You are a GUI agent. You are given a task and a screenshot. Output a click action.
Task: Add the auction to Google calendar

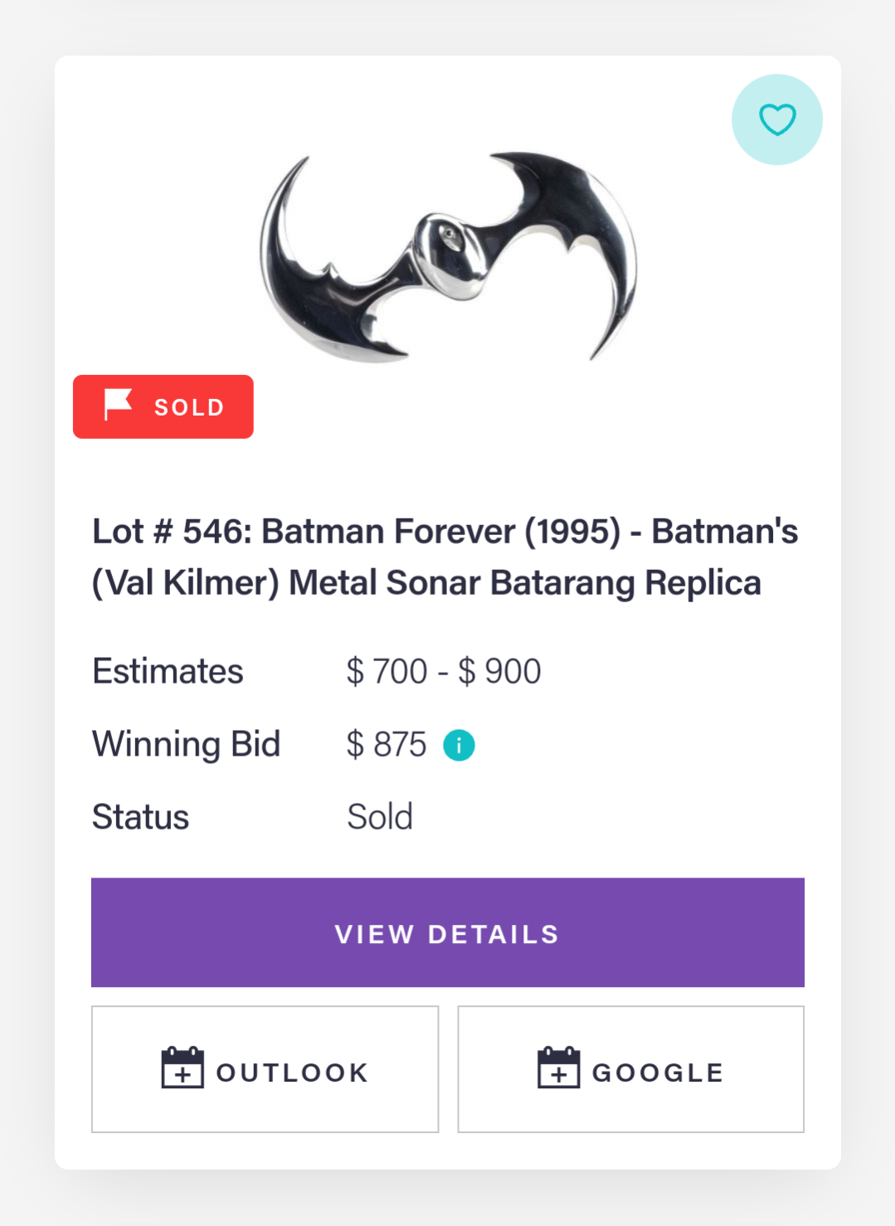coord(631,1069)
